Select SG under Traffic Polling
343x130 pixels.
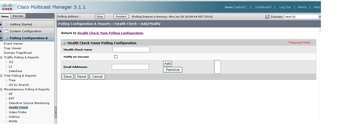11,62
